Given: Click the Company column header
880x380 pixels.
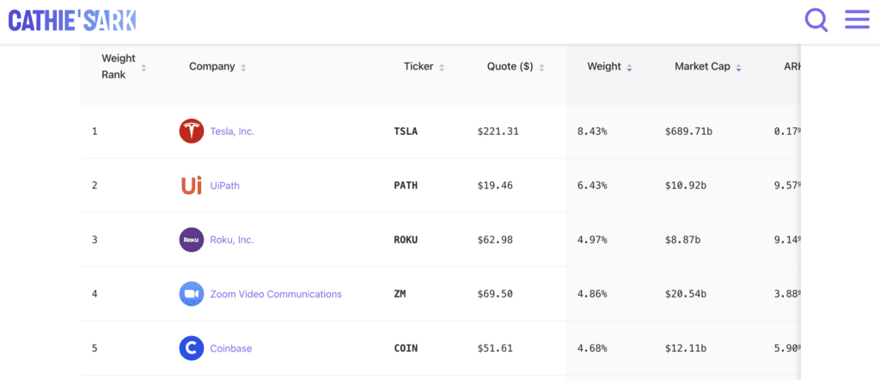Looking at the screenshot, I should point(211,66).
